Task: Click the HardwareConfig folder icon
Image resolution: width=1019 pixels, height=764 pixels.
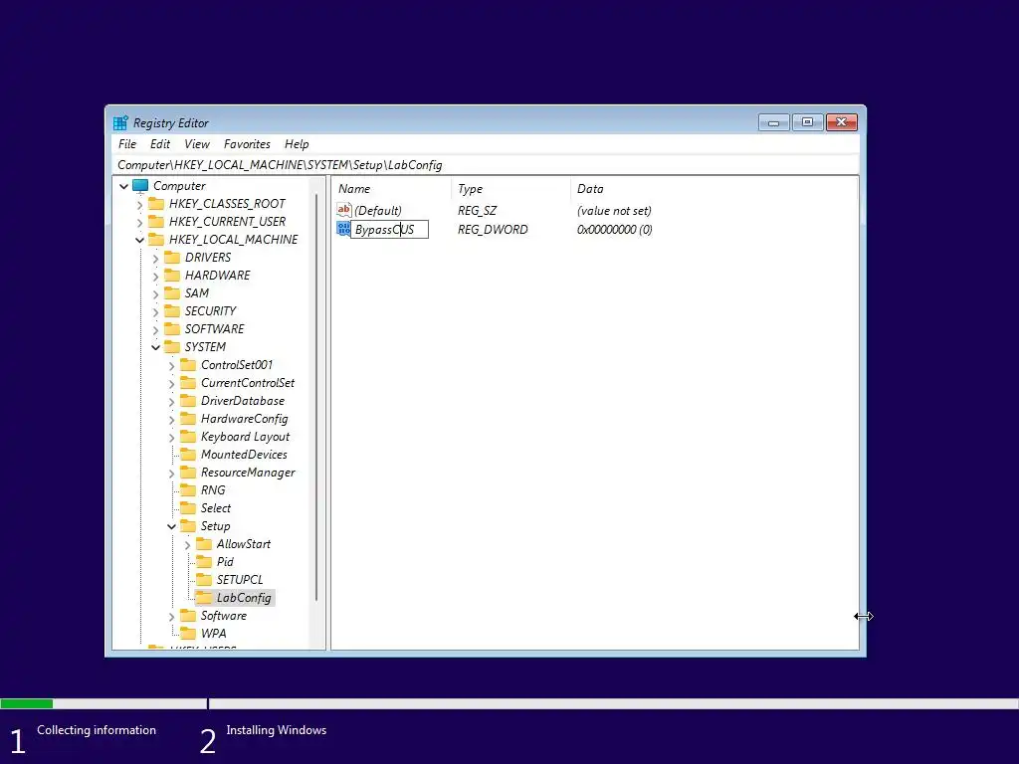Action: pyautogui.click(x=188, y=419)
